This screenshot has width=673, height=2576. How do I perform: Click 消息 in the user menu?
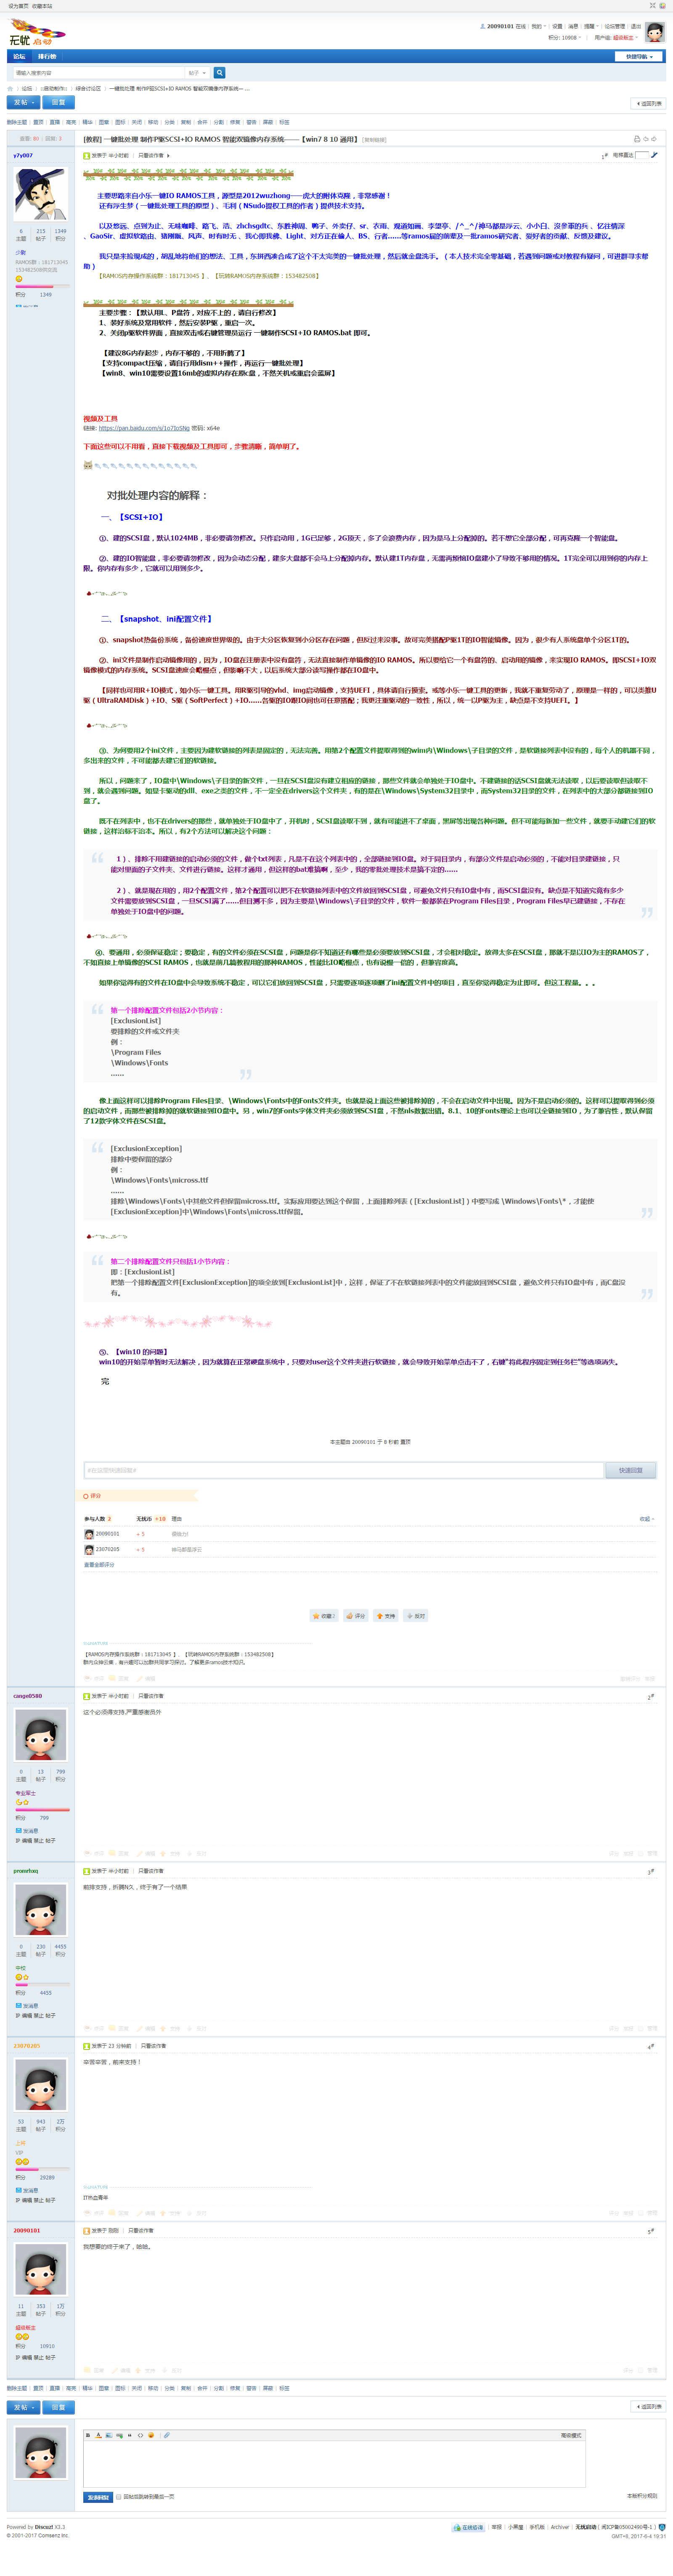(573, 27)
